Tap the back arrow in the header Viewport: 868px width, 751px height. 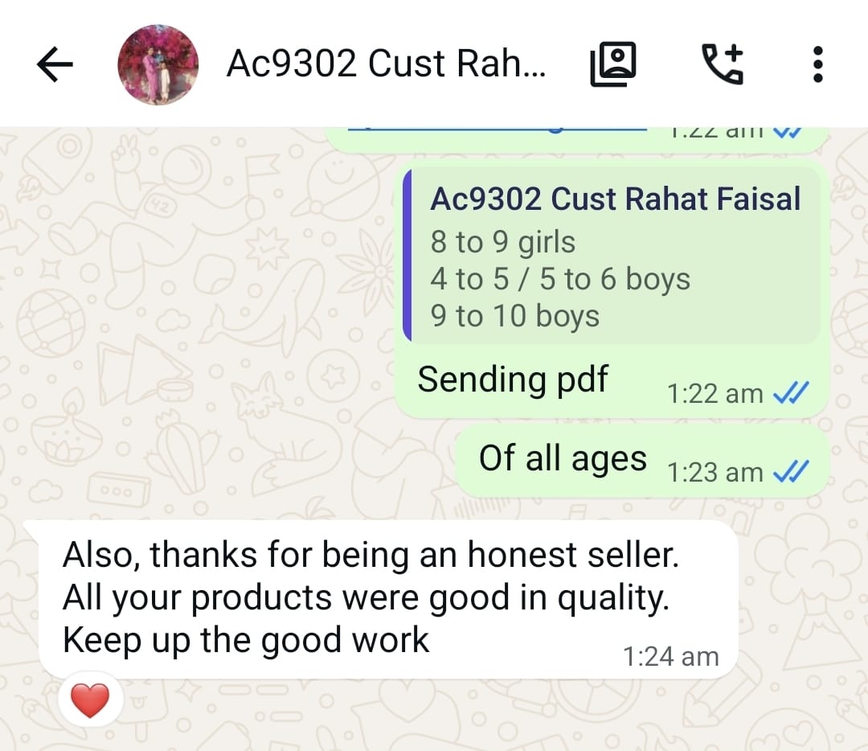pyautogui.click(x=55, y=64)
